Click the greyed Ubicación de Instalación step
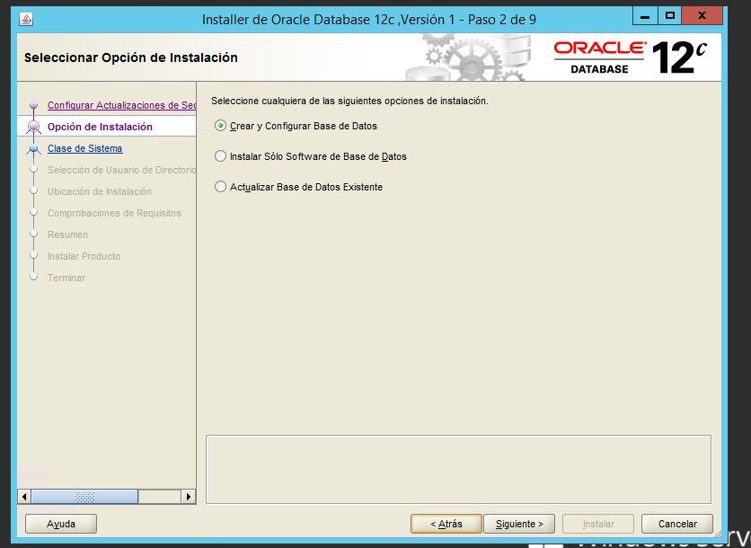The height and width of the screenshot is (548, 751). coord(100,191)
